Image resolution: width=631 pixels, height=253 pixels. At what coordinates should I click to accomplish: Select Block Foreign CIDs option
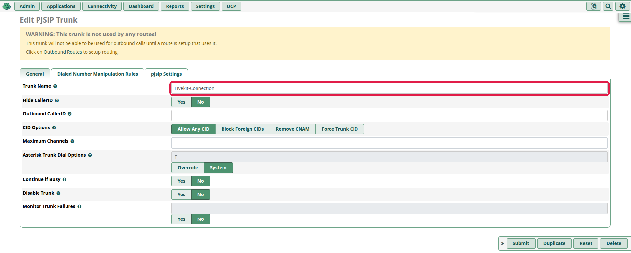243,129
